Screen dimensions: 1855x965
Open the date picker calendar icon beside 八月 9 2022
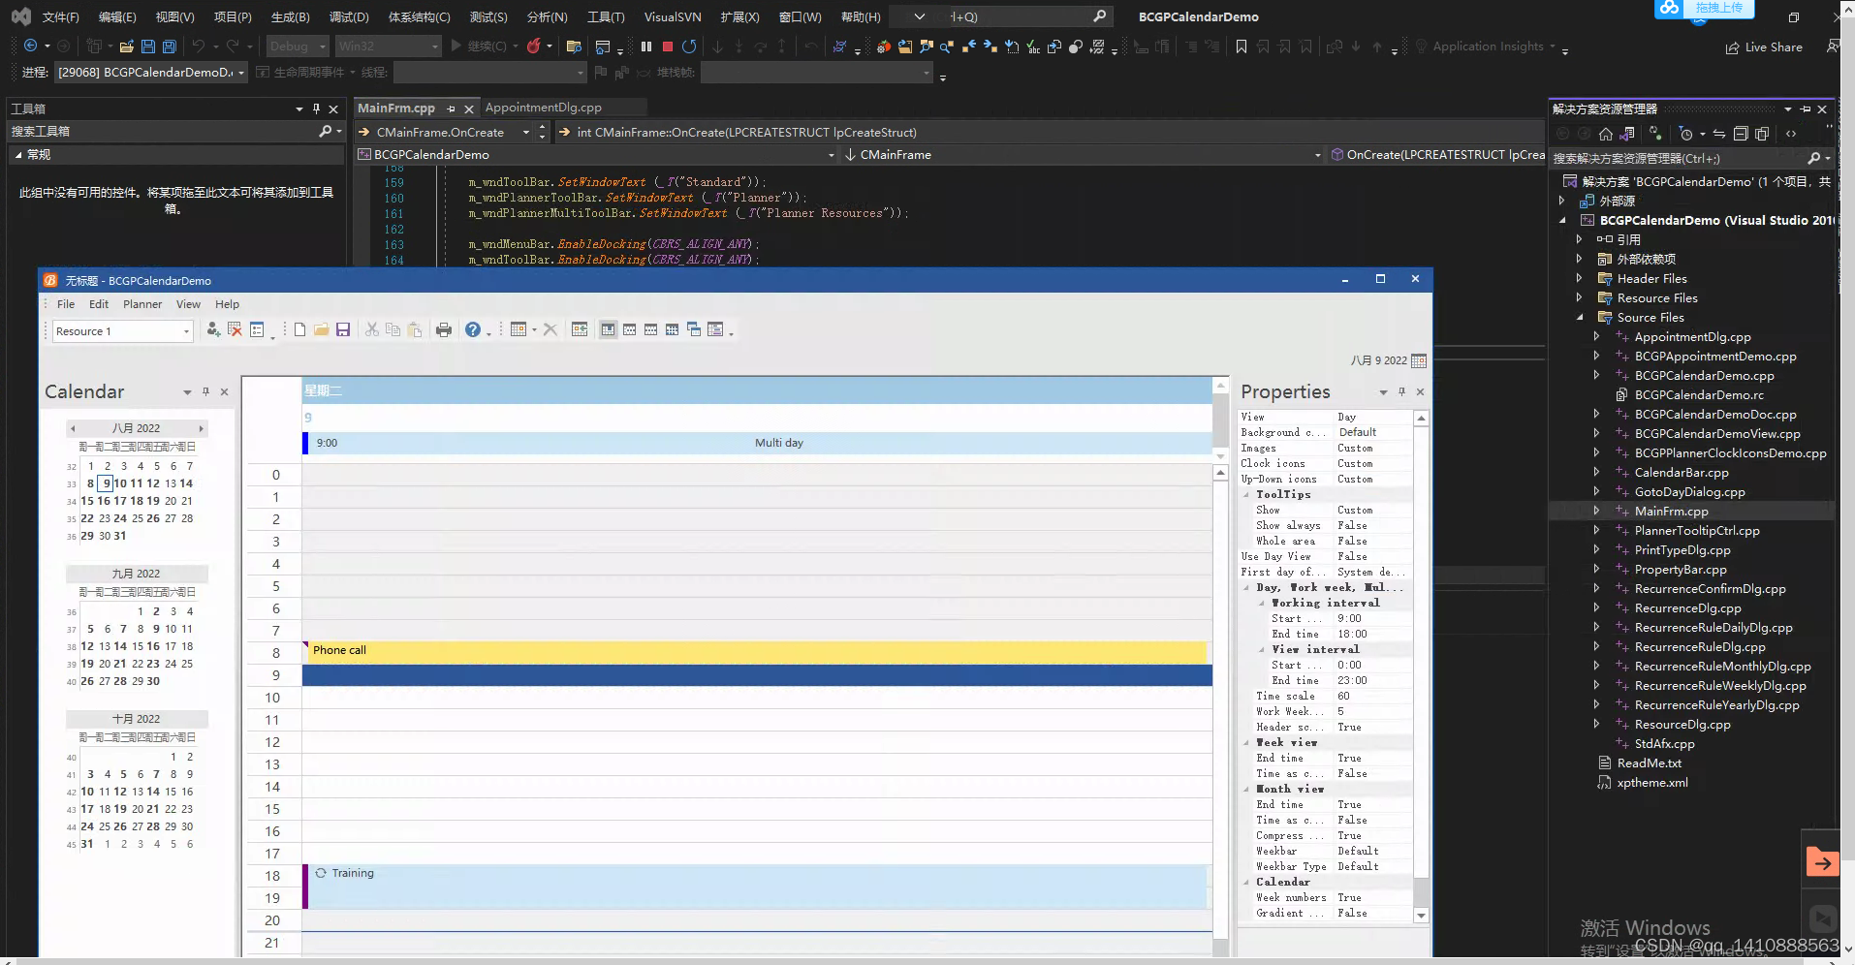[1419, 360]
